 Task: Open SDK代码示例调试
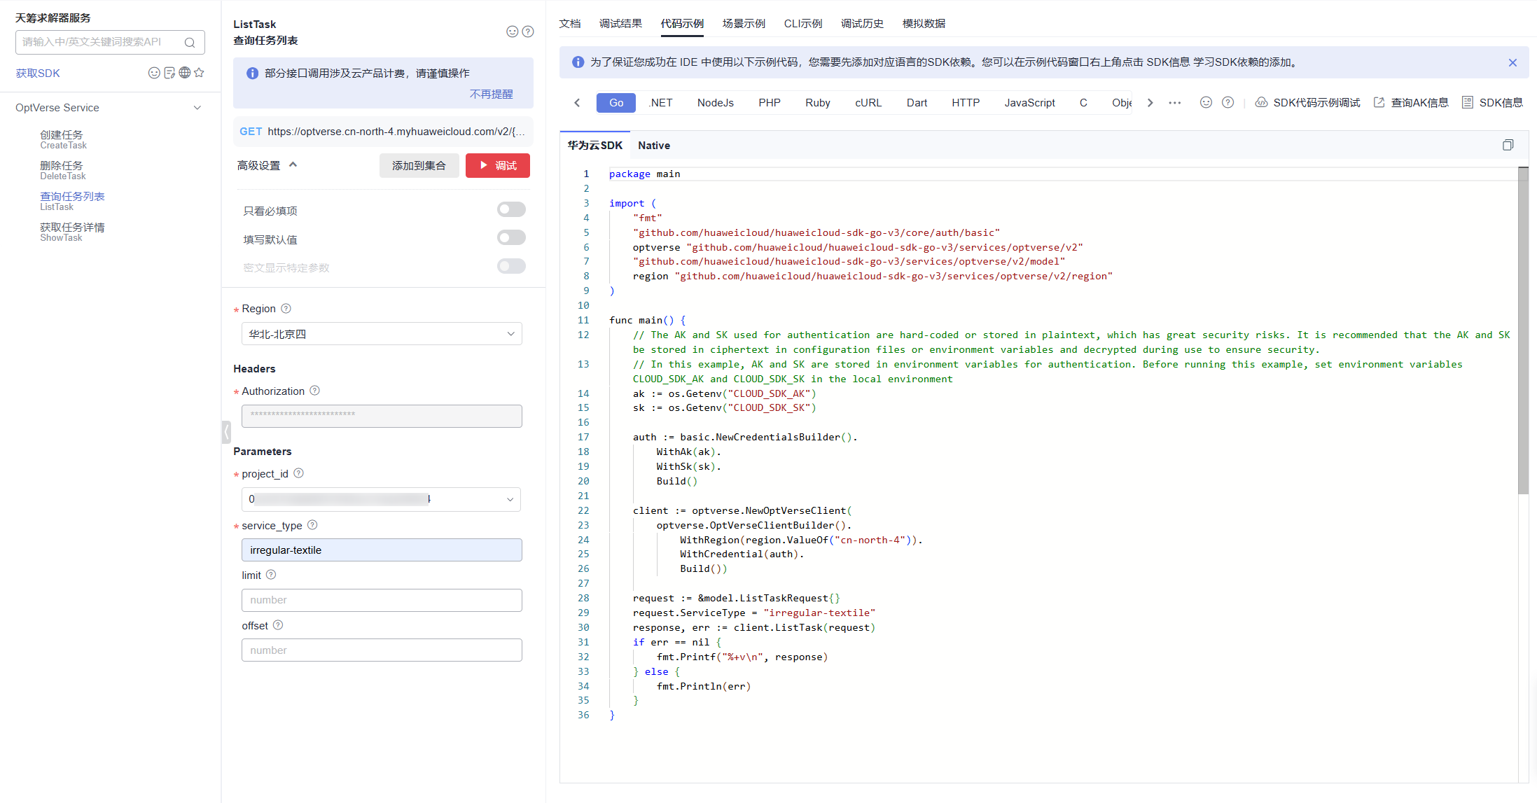click(1308, 103)
